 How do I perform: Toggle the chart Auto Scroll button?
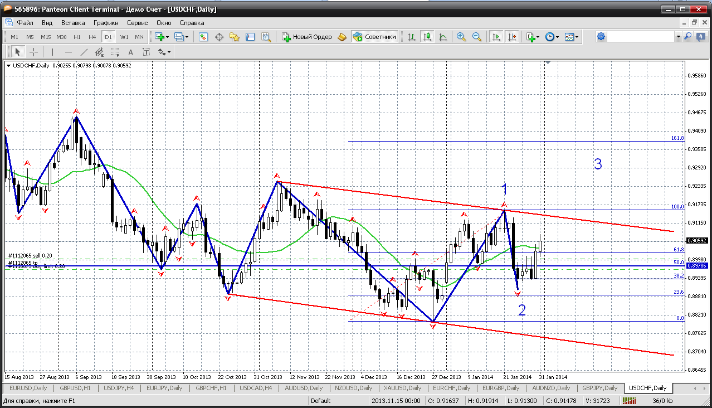[495, 37]
